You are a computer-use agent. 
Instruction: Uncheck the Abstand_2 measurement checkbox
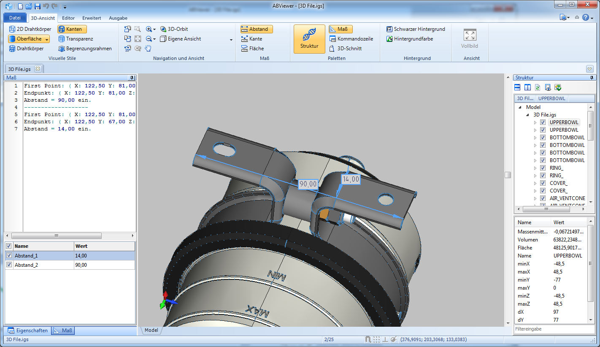[9, 265]
